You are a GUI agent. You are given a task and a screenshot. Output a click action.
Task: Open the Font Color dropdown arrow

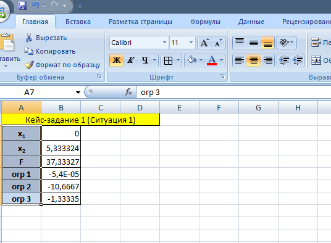point(222,60)
